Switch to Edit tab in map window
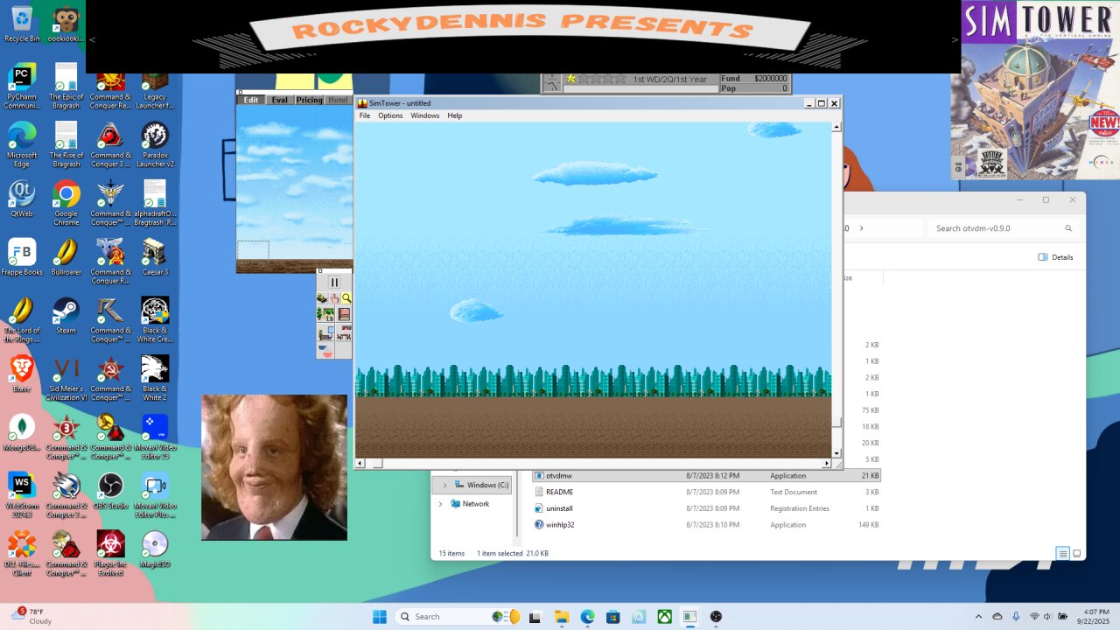The width and height of the screenshot is (1120, 630). (251, 100)
